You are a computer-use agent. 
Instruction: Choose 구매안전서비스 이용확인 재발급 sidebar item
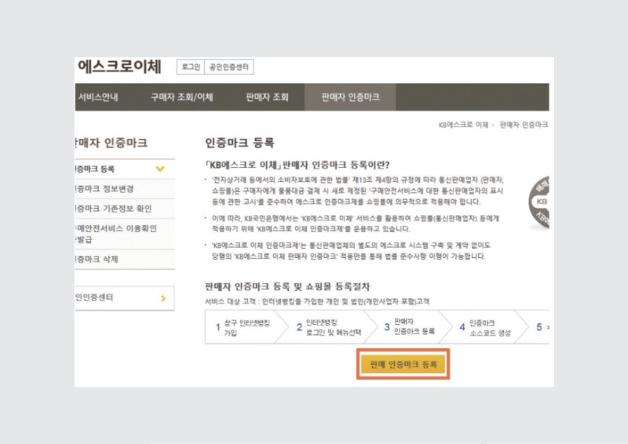pos(115,234)
